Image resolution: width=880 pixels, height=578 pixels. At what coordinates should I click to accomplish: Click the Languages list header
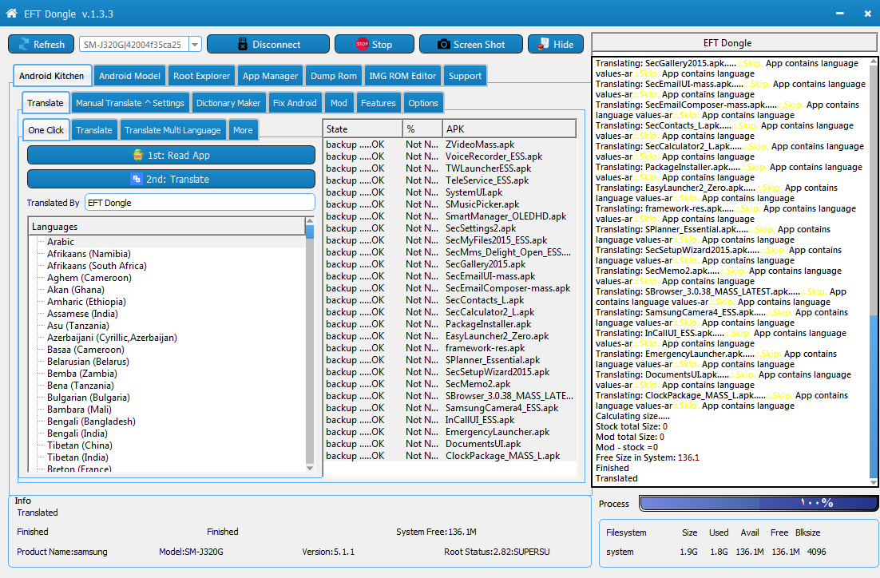pos(167,227)
